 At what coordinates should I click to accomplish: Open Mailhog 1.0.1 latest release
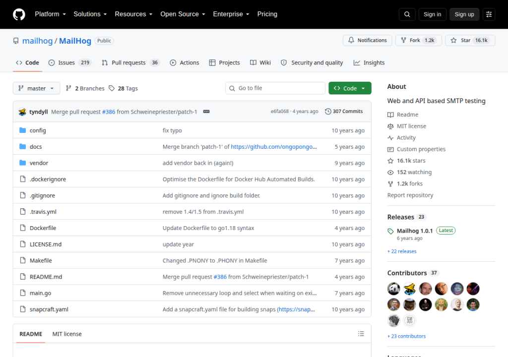415,231
